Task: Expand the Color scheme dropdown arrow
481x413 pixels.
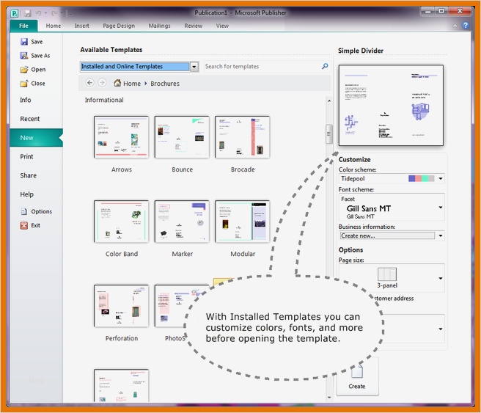Action: 441,178
